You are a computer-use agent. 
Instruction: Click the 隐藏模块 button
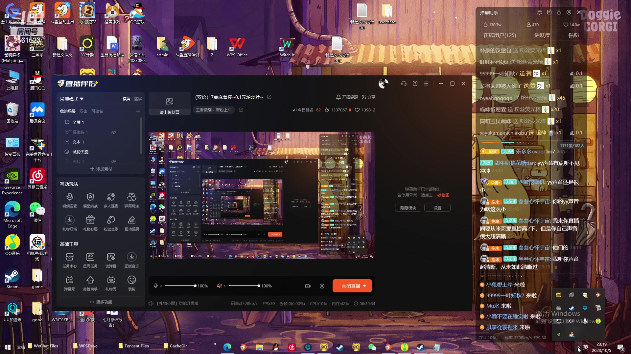click(408, 208)
